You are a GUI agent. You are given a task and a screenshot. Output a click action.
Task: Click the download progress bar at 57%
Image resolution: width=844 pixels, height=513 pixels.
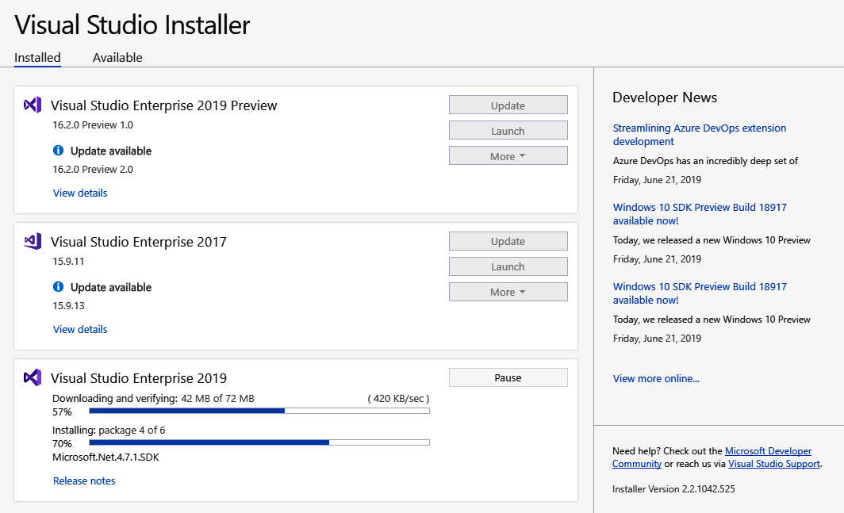(259, 411)
